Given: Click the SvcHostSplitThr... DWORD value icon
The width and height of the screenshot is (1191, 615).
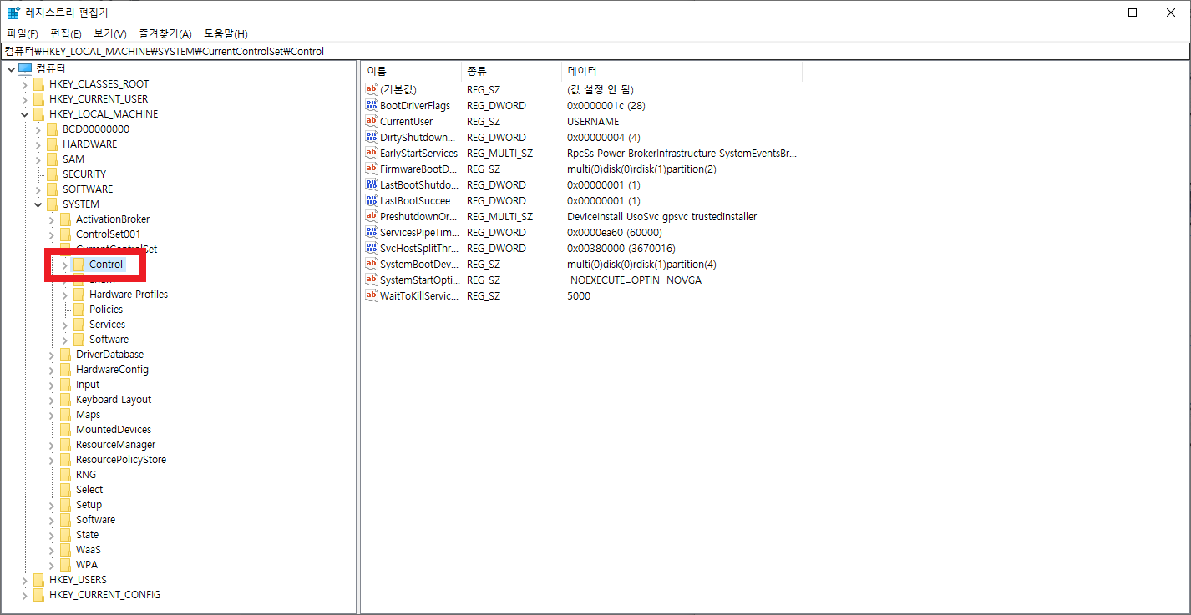Looking at the screenshot, I should click(x=372, y=249).
